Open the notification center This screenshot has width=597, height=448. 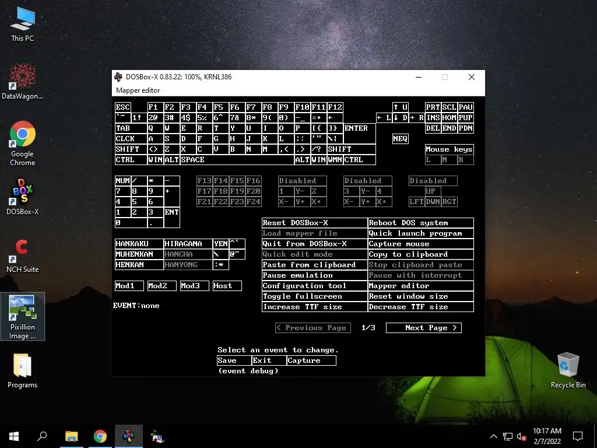coord(578,436)
